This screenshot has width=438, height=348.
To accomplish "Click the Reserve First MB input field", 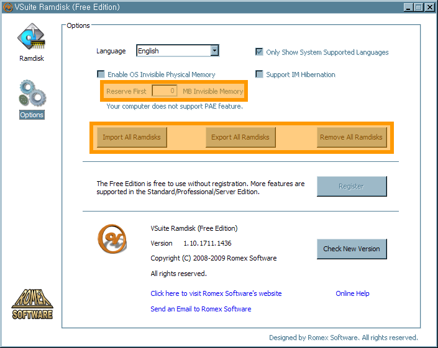I will [164, 91].
